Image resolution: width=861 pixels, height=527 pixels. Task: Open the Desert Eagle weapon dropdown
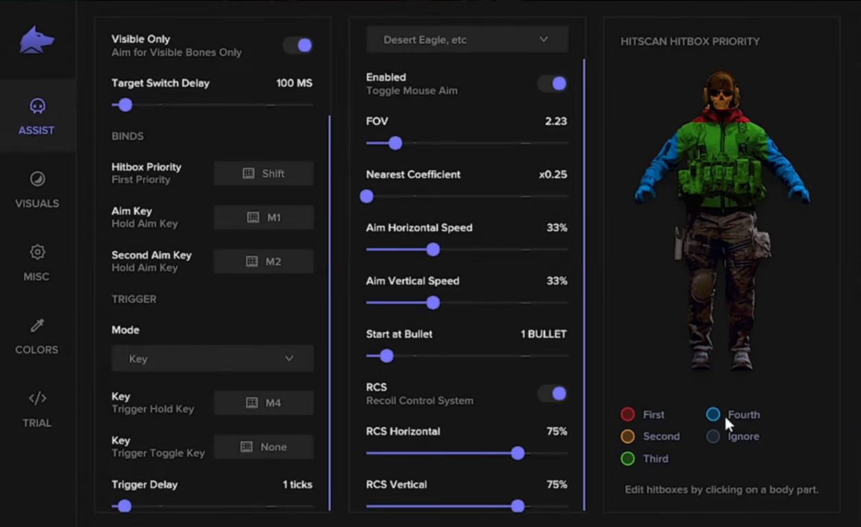click(467, 40)
